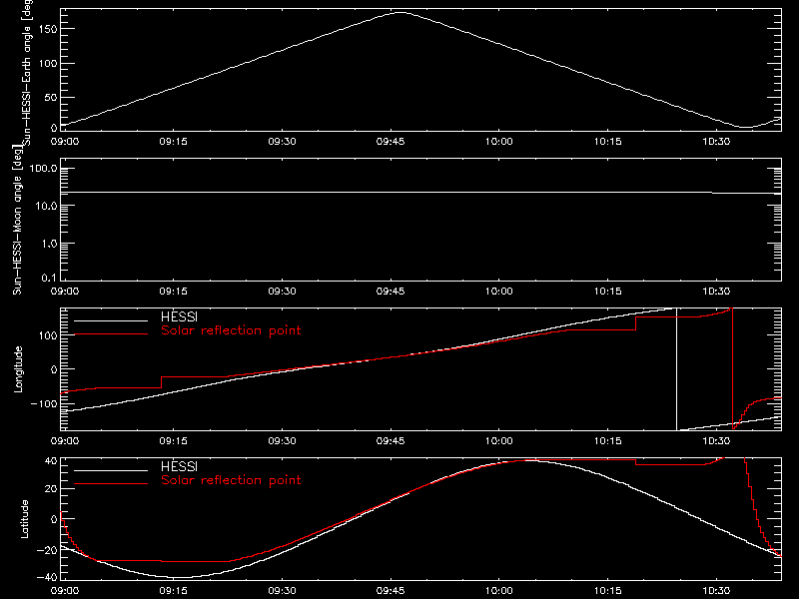Click the 40 tick on Latitude plot
Screen dimensions: 799x599
click(51, 461)
